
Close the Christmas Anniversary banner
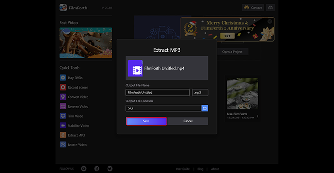coord(270,21)
